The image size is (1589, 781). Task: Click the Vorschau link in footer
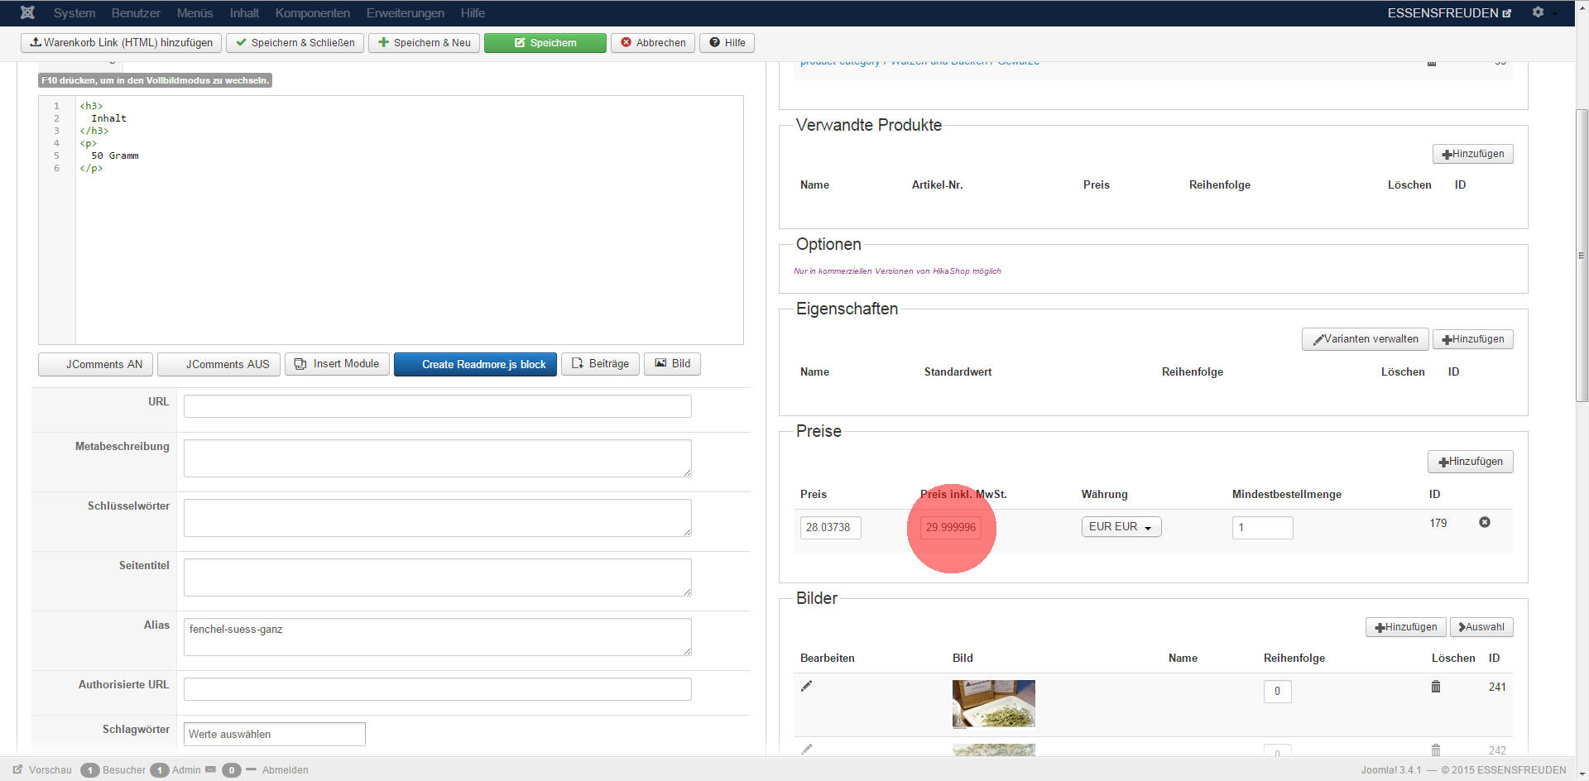pos(42,770)
